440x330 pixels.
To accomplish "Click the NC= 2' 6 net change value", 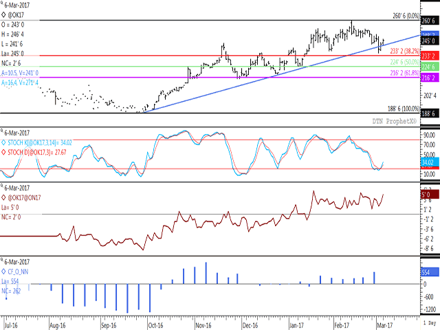I will coord(11,63).
